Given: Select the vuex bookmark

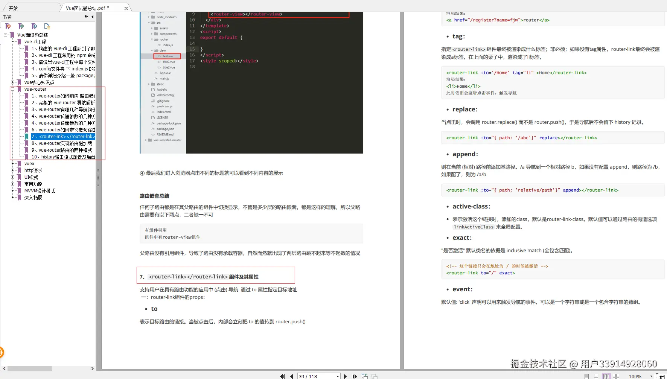Looking at the screenshot, I should click(x=29, y=164).
